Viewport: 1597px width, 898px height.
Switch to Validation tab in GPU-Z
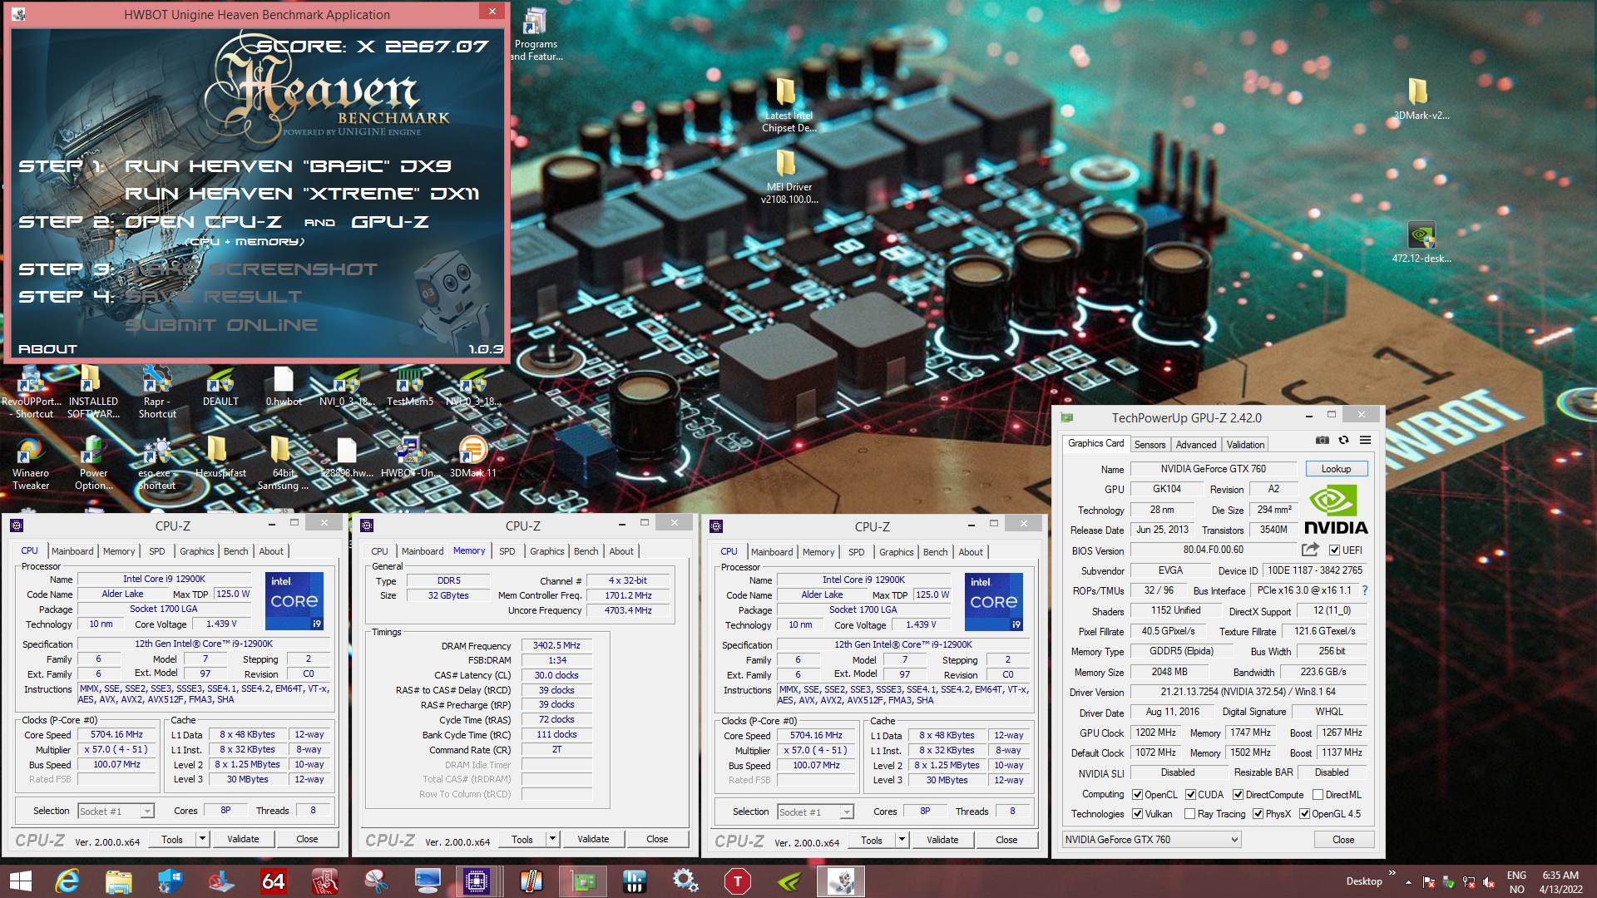(x=1245, y=445)
